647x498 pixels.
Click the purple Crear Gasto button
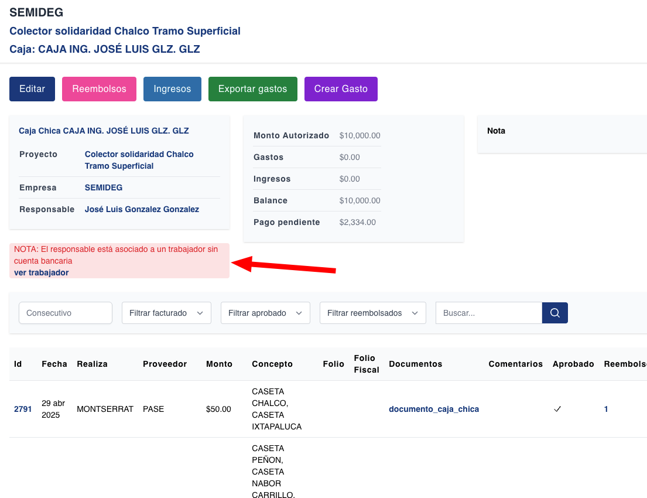[x=341, y=89]
